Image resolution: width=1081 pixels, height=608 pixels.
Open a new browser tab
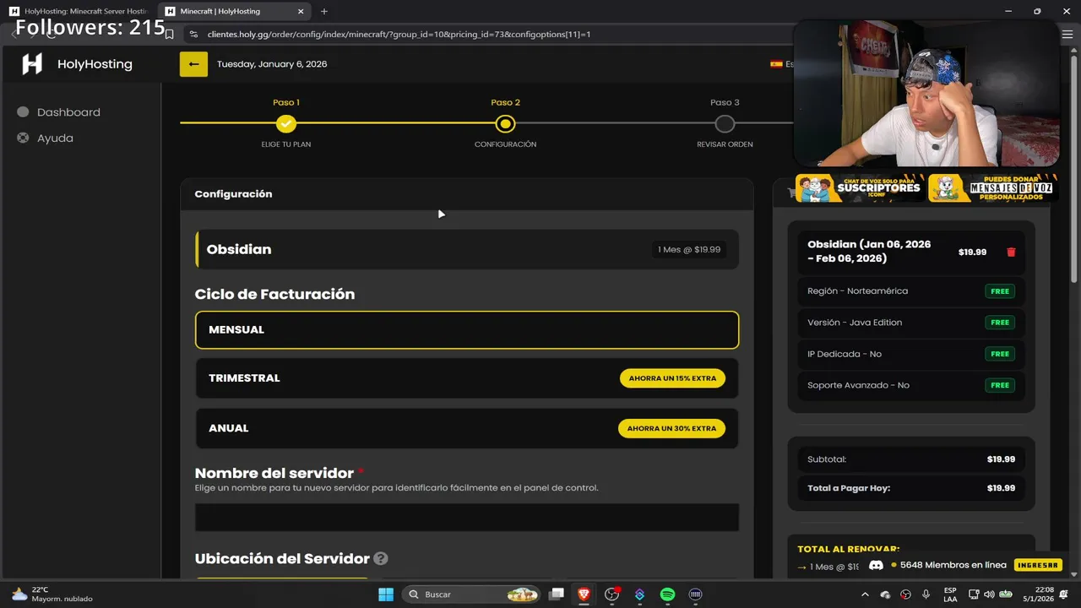[324, 11]
